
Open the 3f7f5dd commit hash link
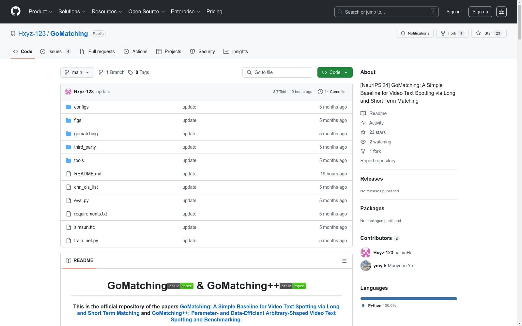[x=280, y=92]
